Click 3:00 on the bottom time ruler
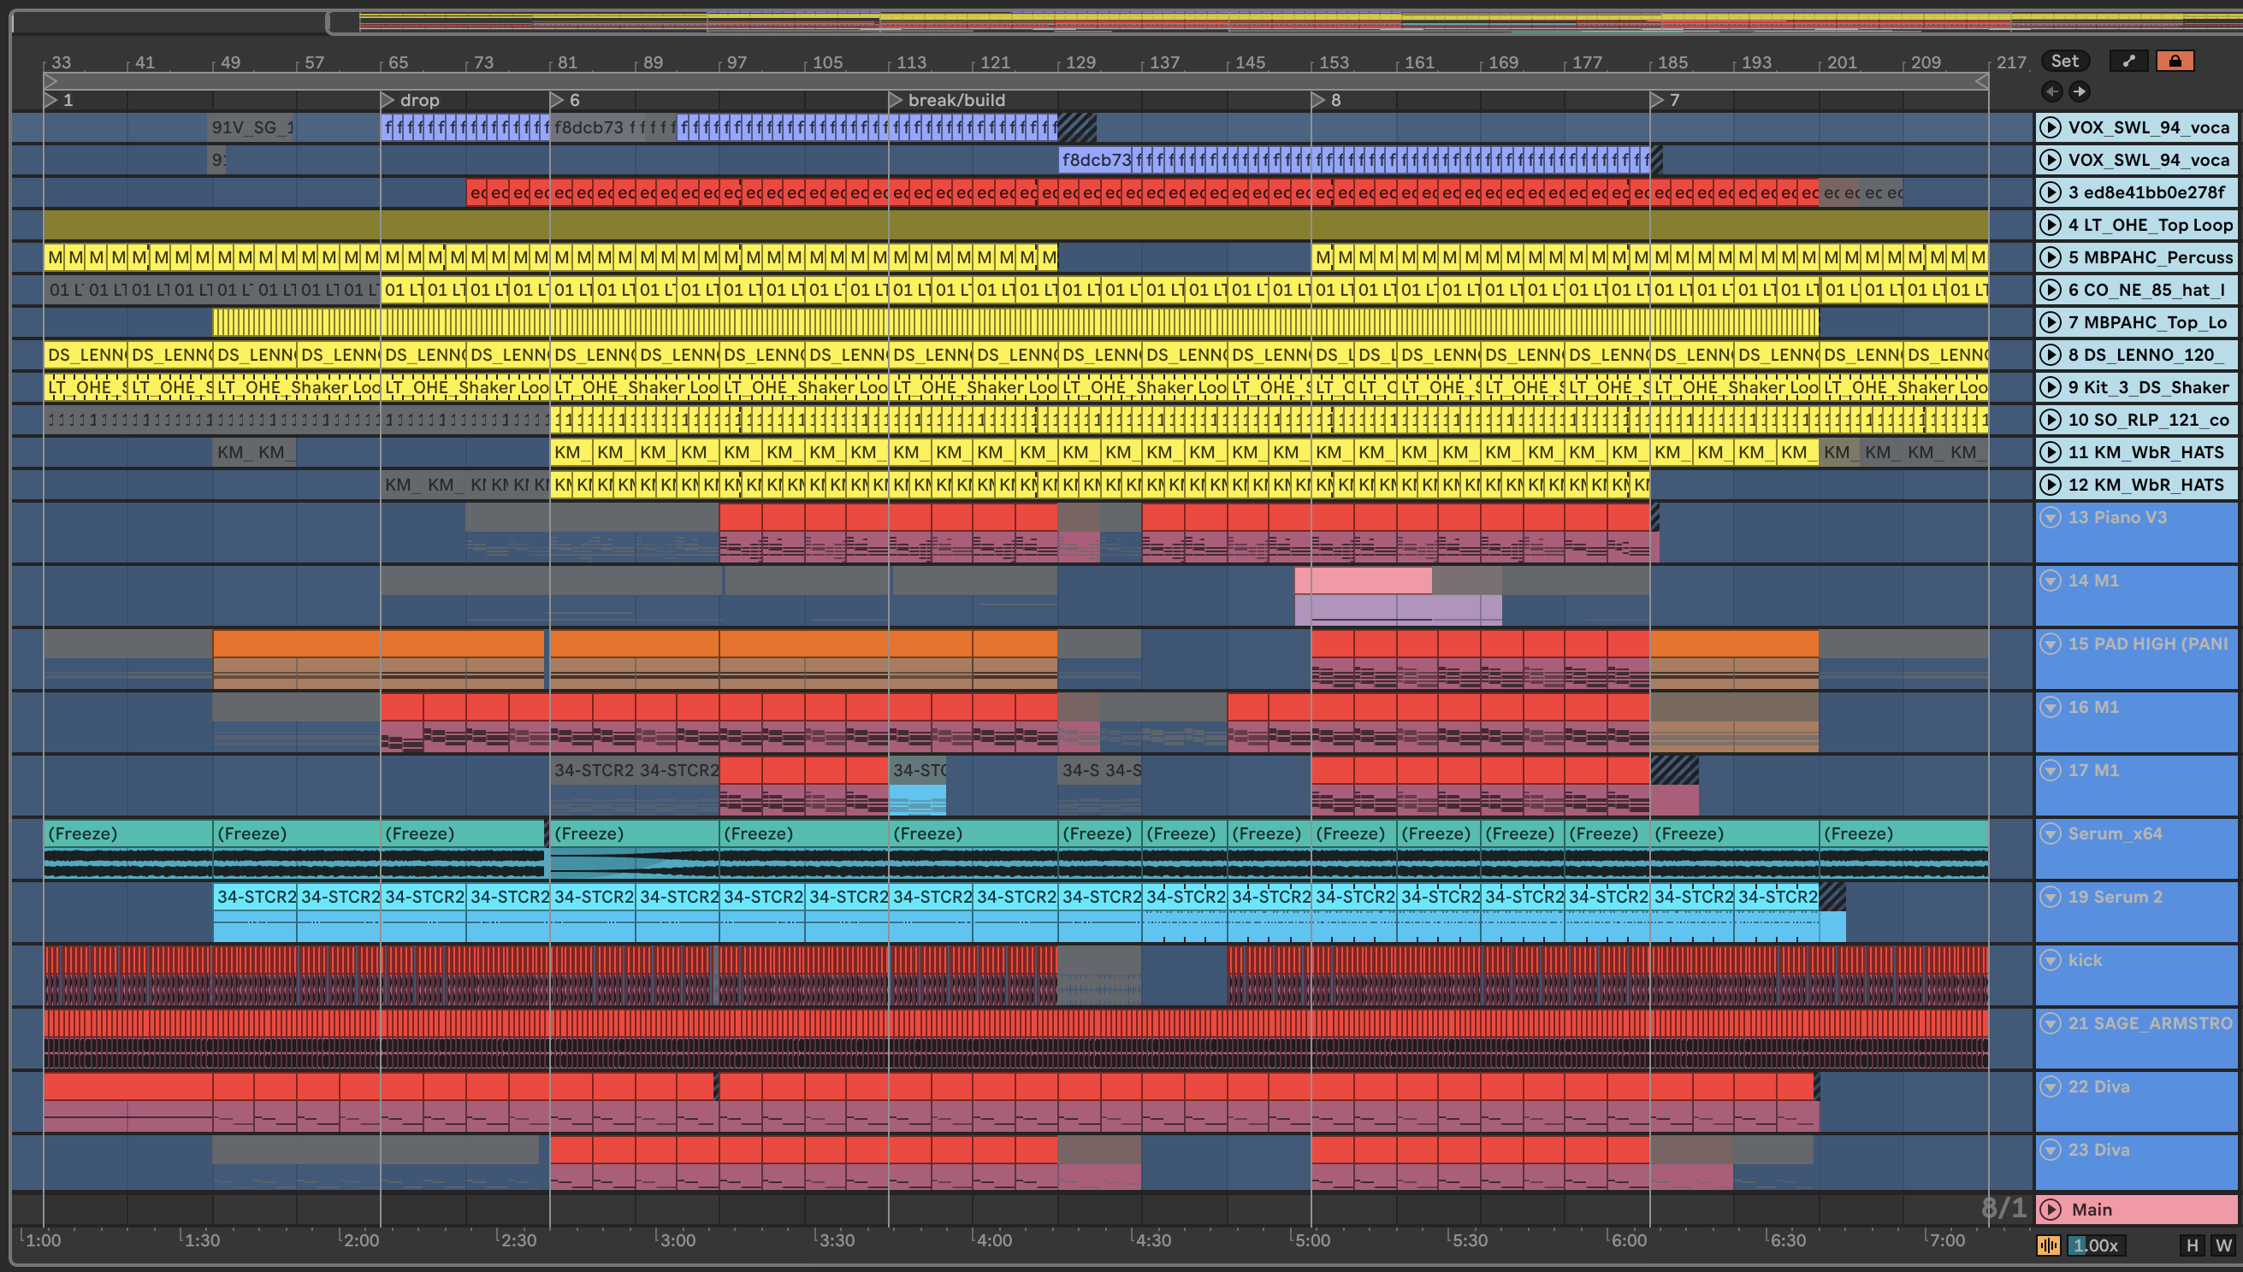This screenshot has width=2243, height=1272. 678,1240
